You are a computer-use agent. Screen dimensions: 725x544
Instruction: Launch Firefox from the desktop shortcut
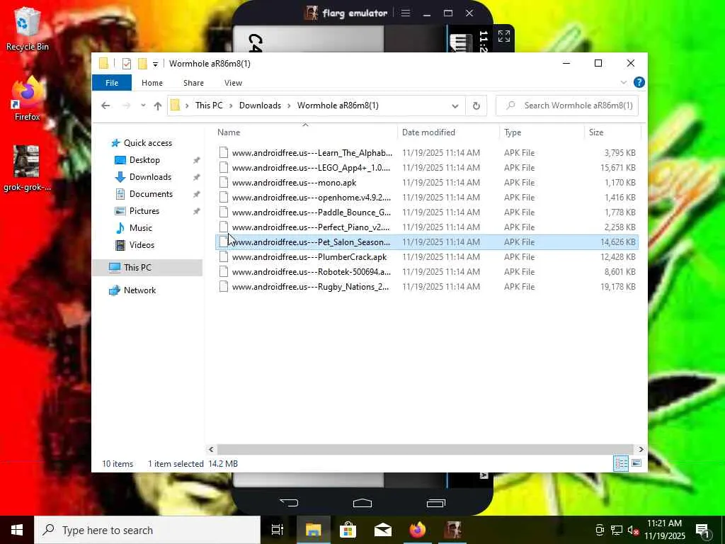27,99
